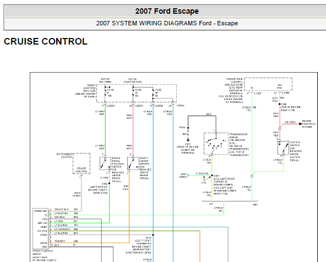The image size is (326, 262).
Task: Click the 'M/T' bracket label
Action: [255, 205]
